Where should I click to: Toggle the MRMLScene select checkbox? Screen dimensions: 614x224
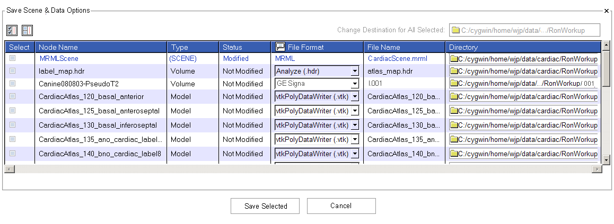coord(13,58)
